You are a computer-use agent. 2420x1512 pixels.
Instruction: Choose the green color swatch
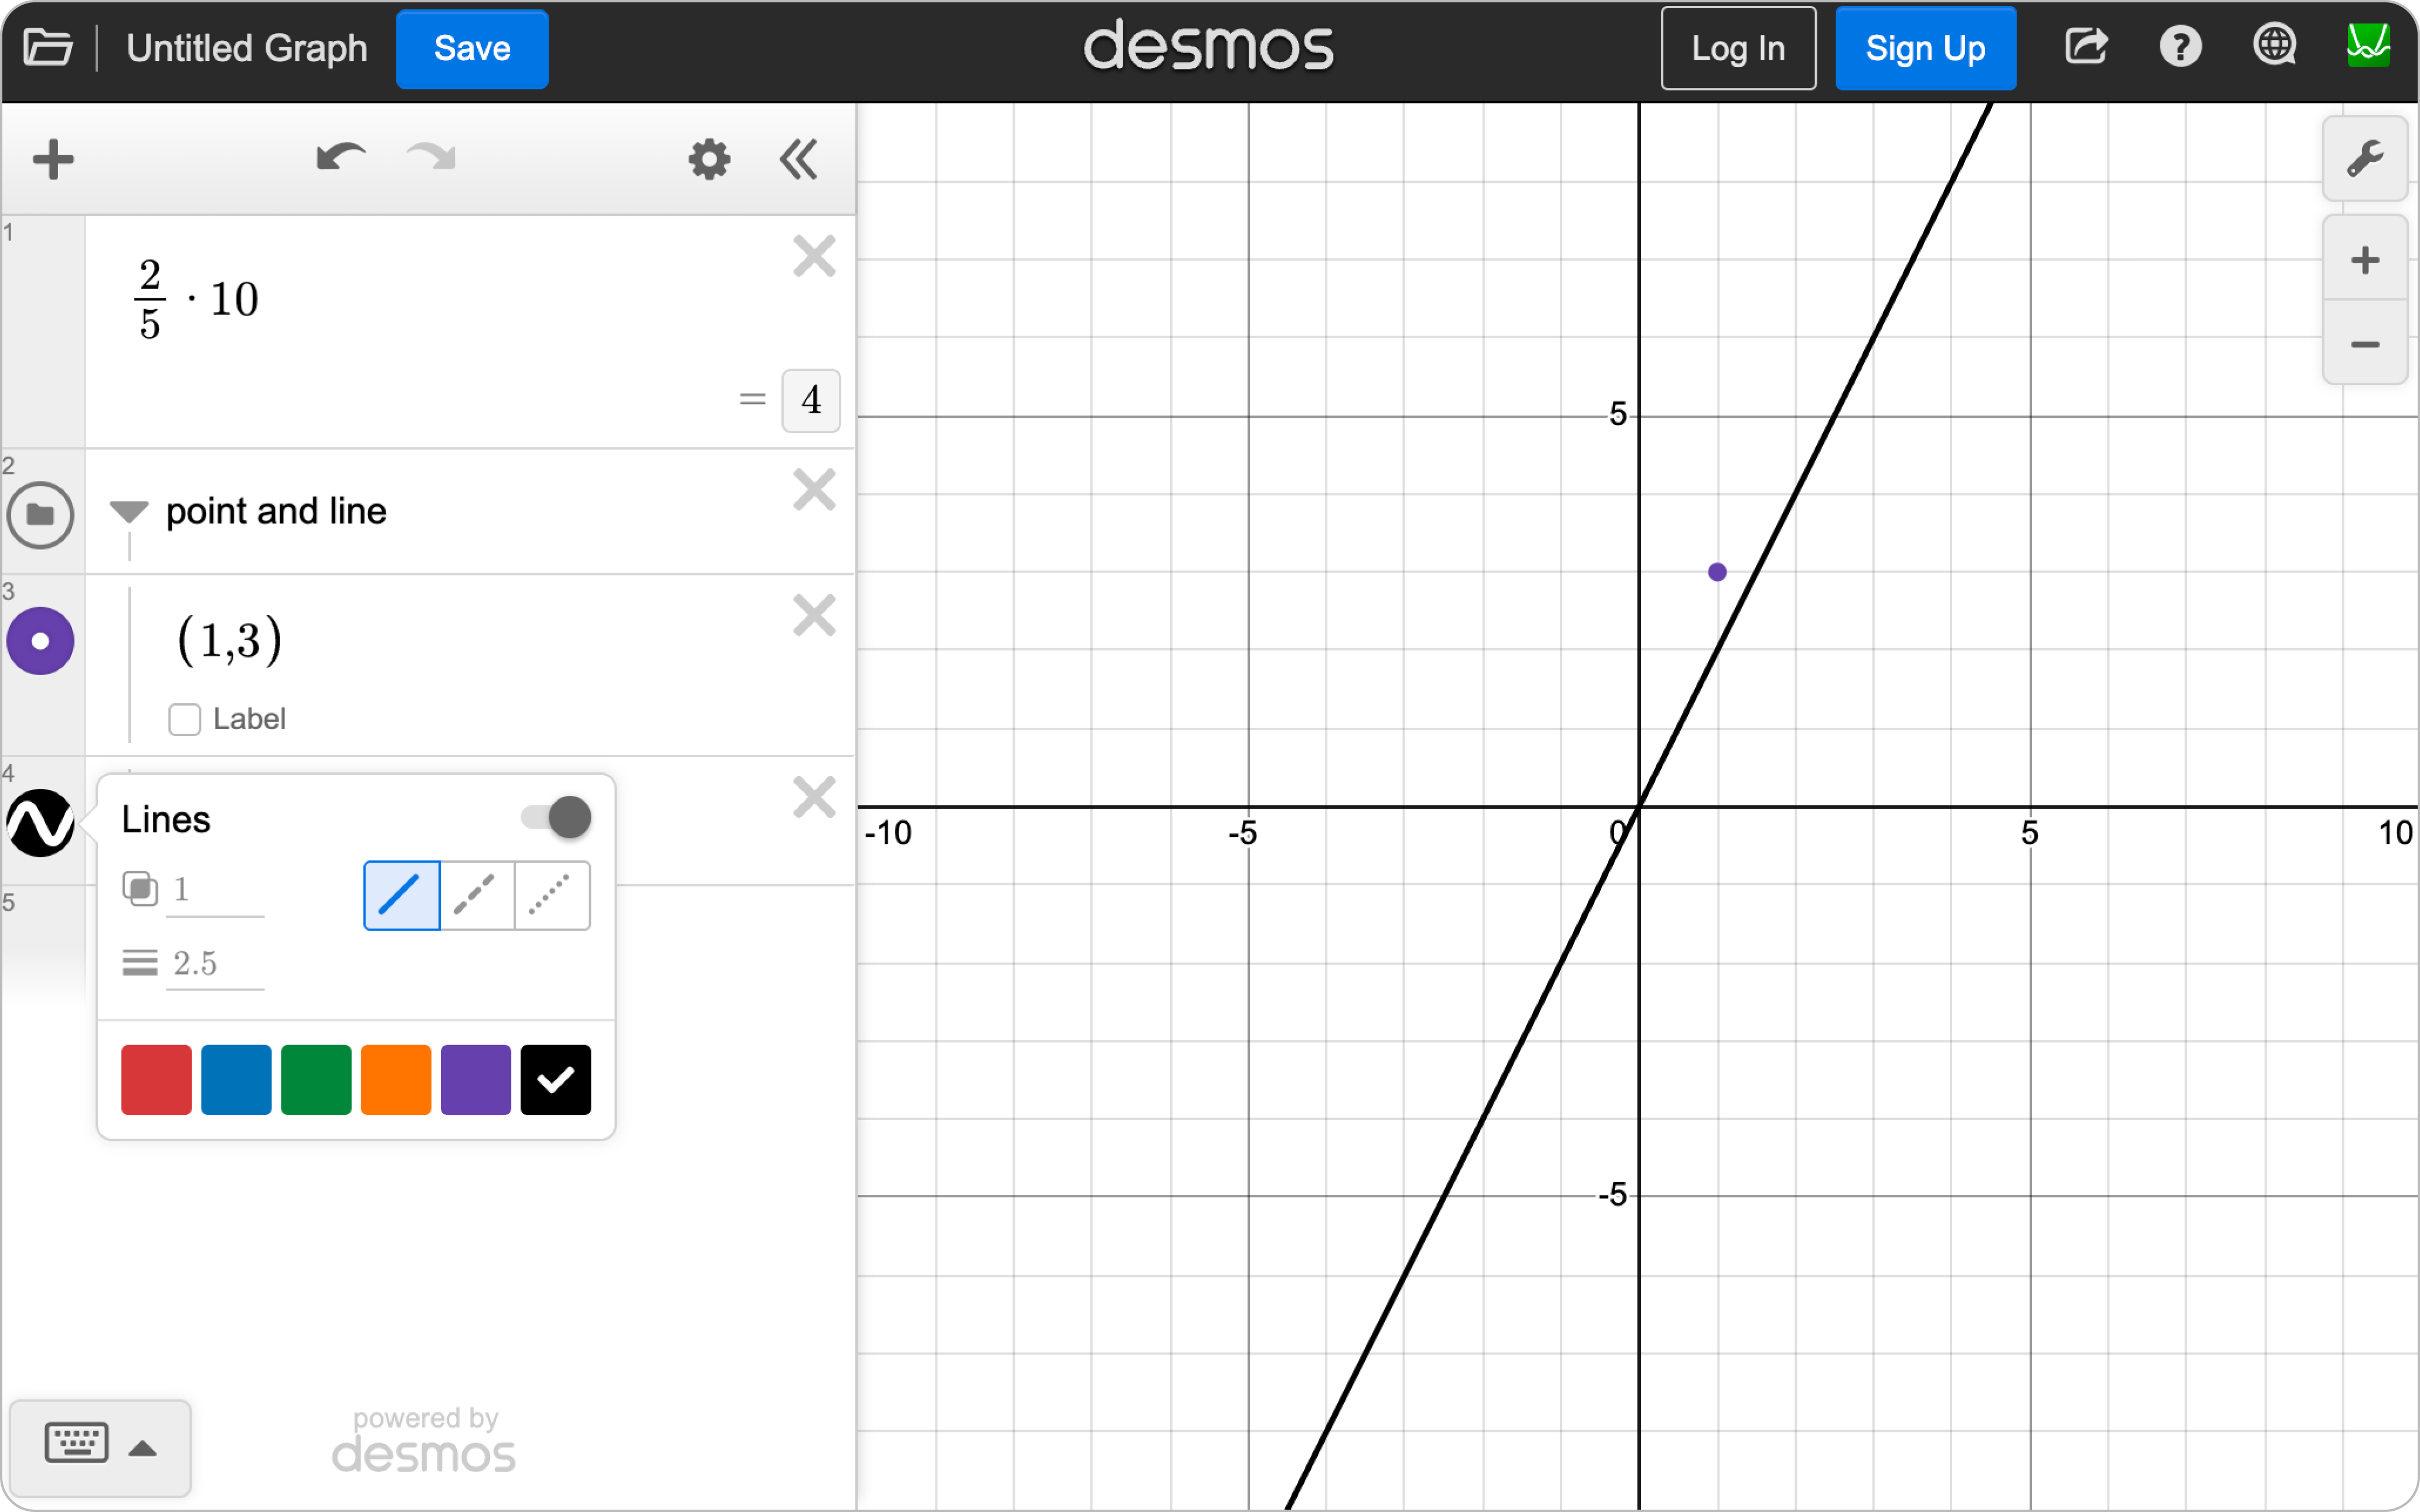[x=316, y=1079]
